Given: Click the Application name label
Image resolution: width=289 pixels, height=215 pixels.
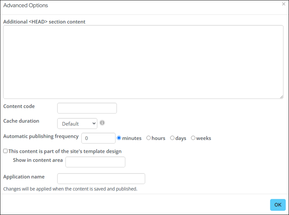Looking at the screenshot, I should point(24,177).
